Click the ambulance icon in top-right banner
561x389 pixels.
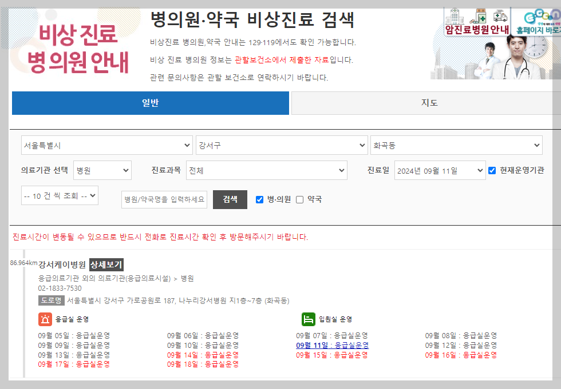tap(500, 15)
